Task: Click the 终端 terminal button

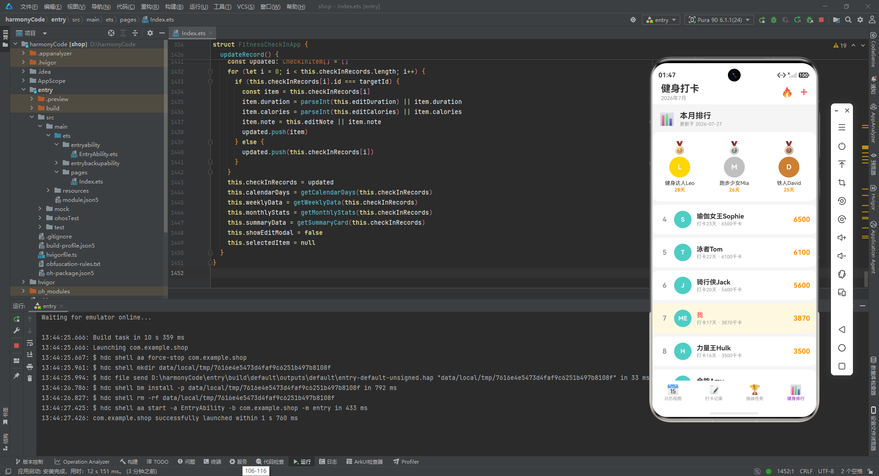Action: [x=212, y=461]
